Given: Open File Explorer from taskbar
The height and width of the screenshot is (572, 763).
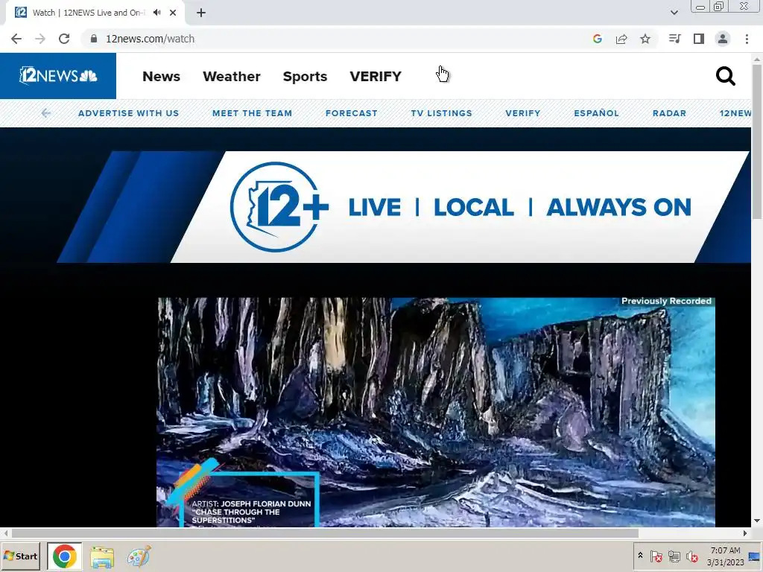Looking at the screenshot, I should click(x=101, y=557).
